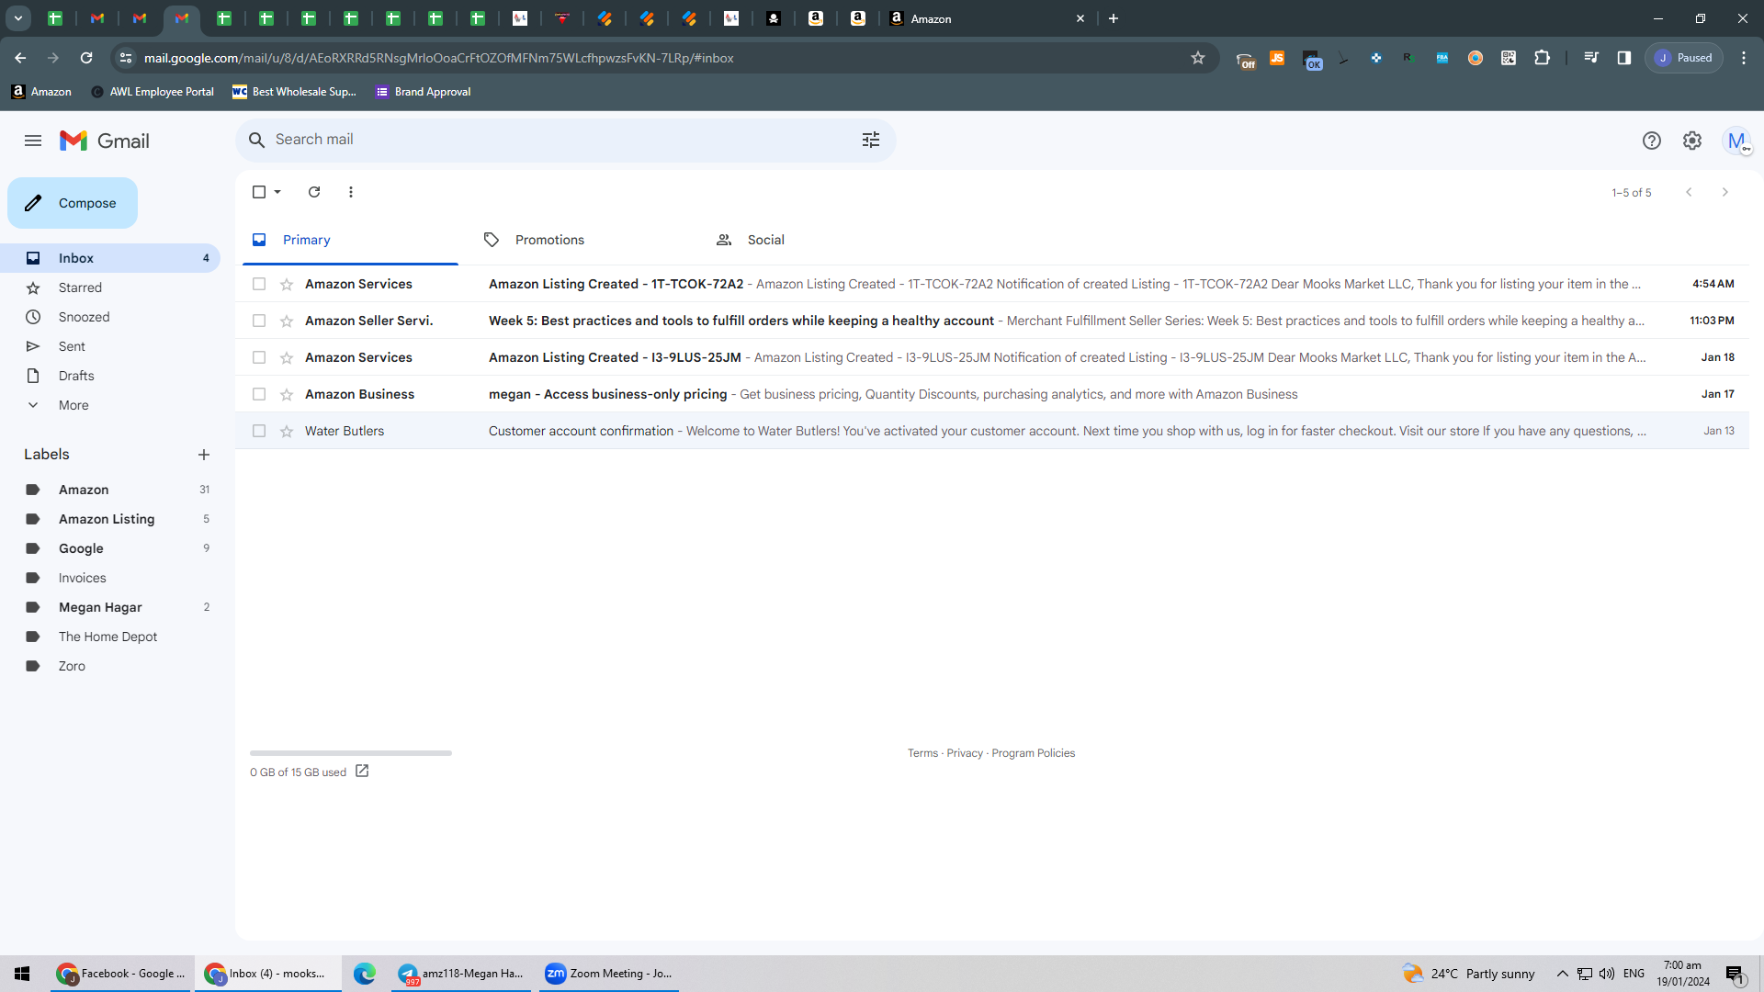This screenshot has height=992, width=1764.
Task: Open Starred folder
Action: (110, 287)
